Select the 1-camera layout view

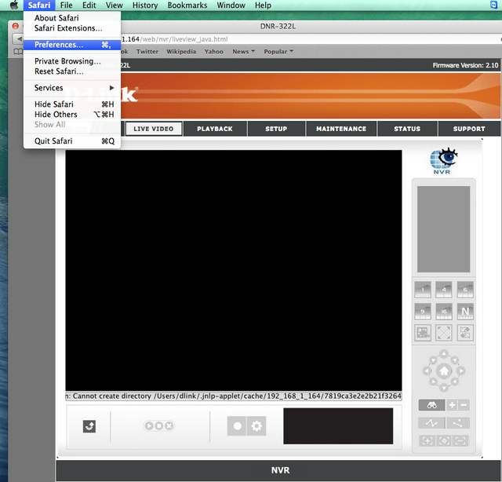pos(423,290)
